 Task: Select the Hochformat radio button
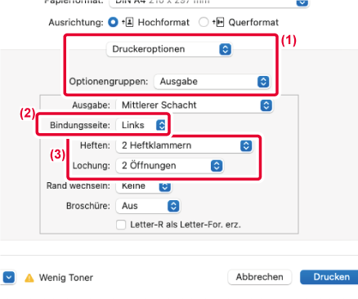(113, 22)
